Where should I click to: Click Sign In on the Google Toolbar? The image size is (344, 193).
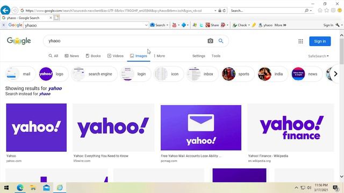point(328,25)
